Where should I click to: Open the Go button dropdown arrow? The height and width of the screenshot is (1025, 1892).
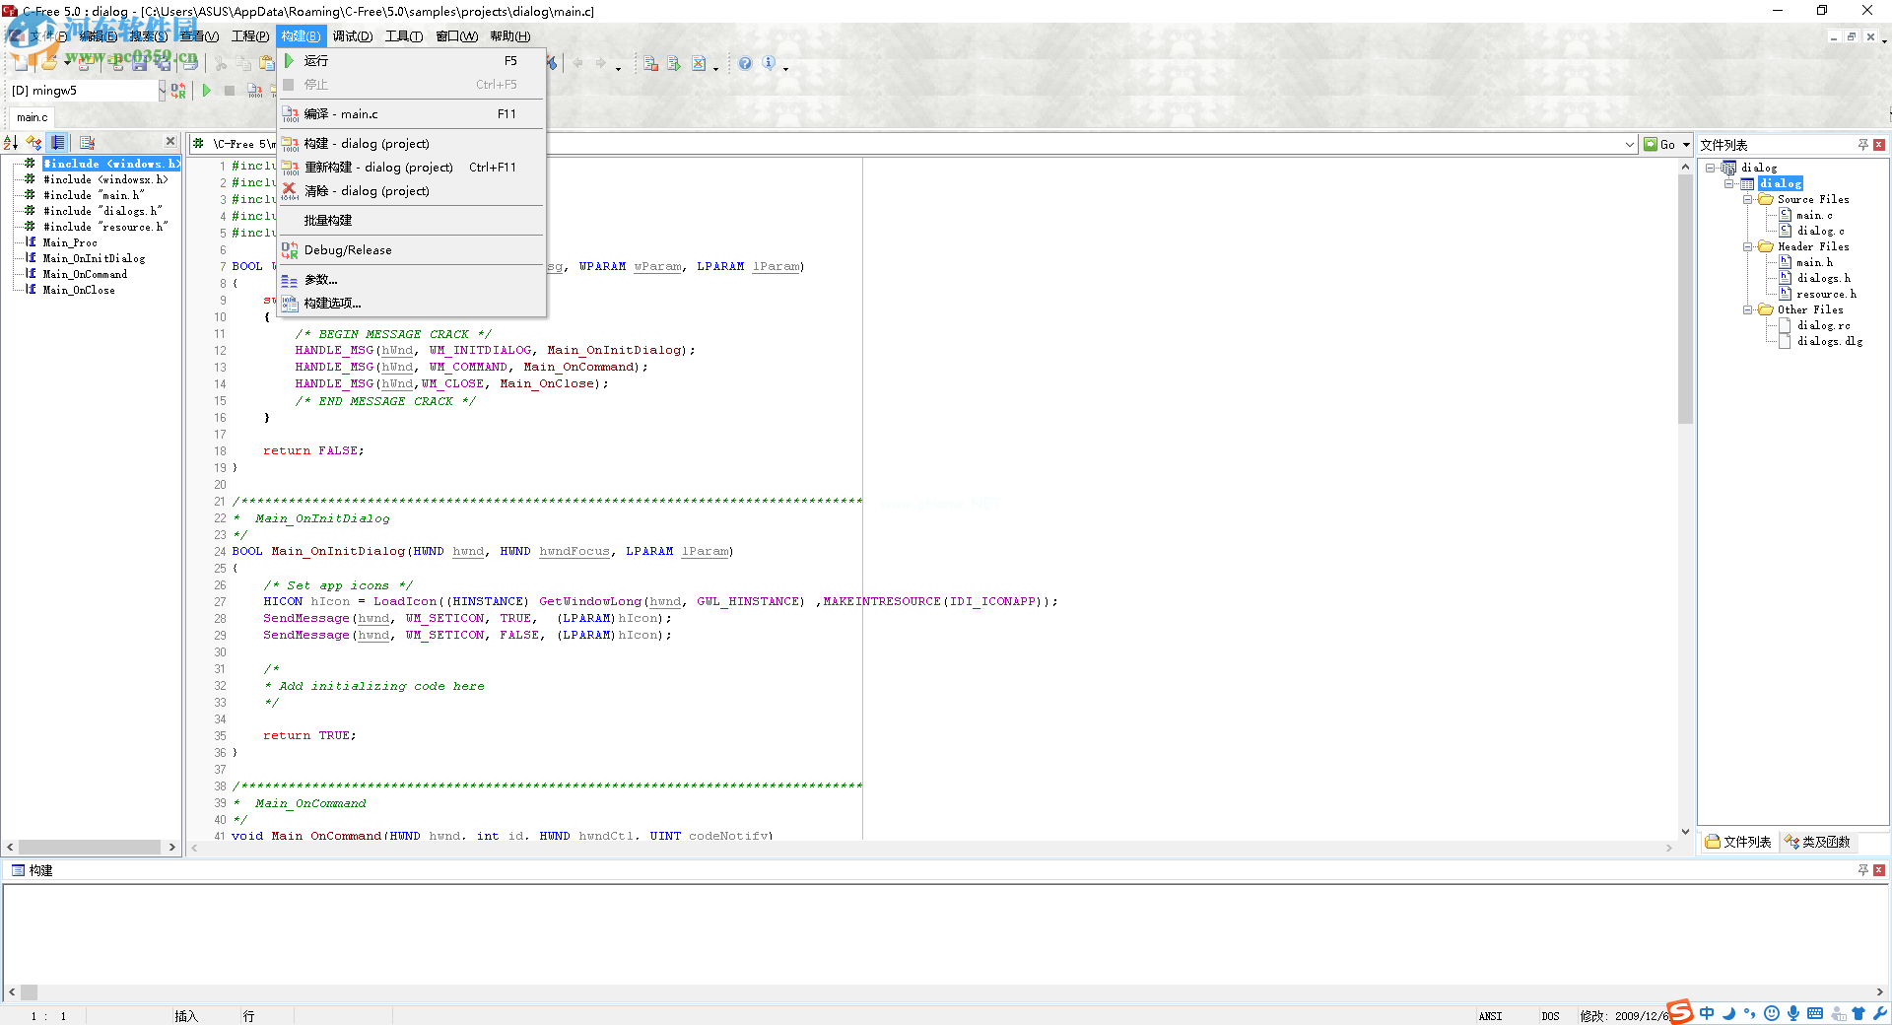pyautogui.click(x=1686, y=145)
